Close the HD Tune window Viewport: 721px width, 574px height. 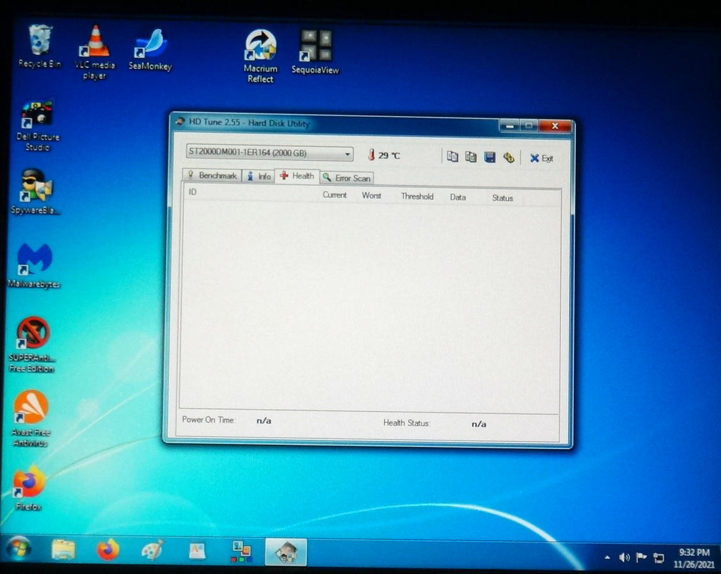(555, 126)
